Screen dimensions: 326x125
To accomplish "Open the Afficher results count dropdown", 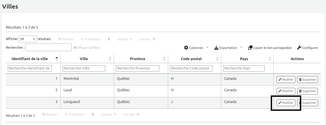I will pyautogui.click(x=28, y=39).
